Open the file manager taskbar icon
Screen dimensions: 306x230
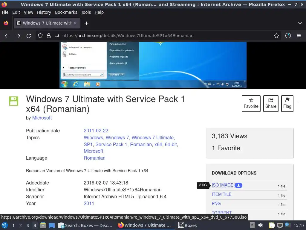point(43,225)
